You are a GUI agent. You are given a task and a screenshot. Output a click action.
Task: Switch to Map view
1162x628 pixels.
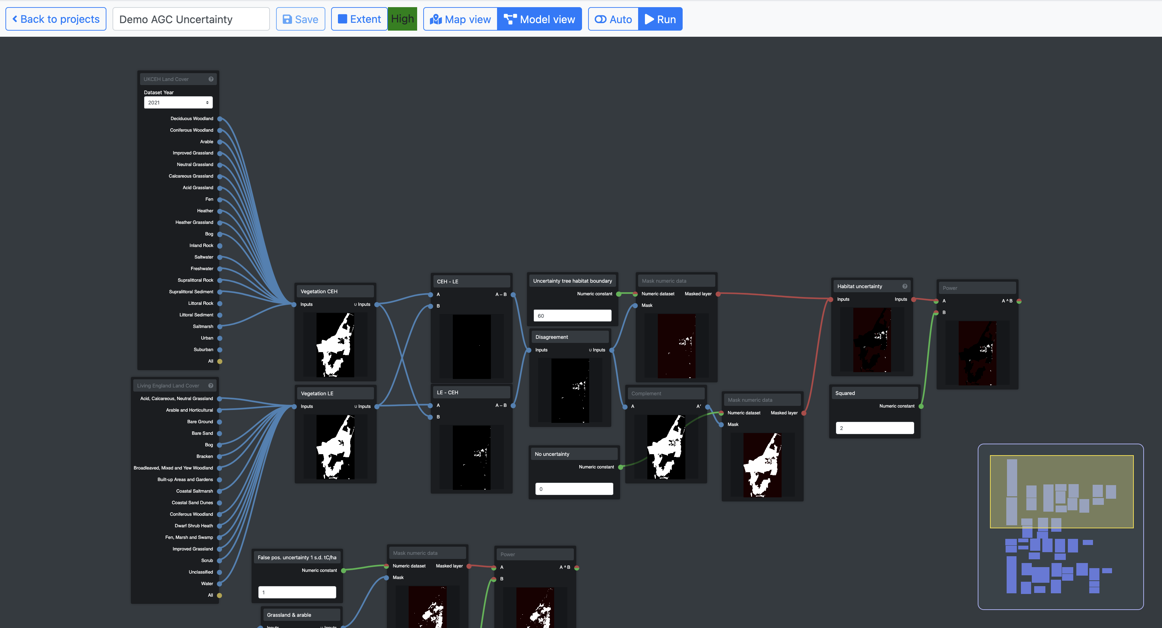[x=461, y=19]
